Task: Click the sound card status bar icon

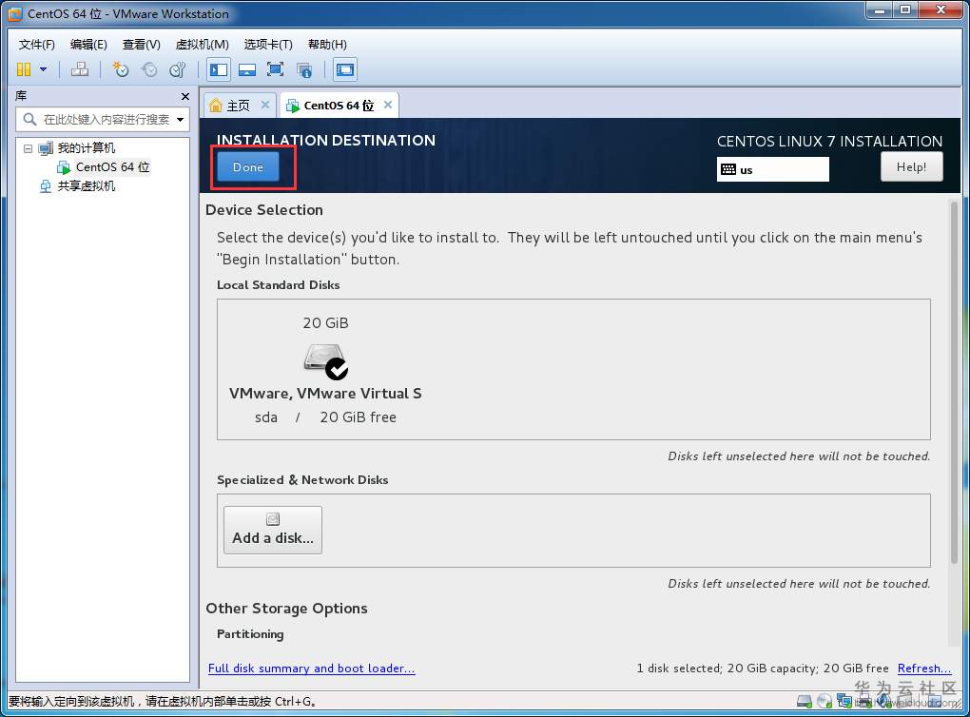Action: 883,702
